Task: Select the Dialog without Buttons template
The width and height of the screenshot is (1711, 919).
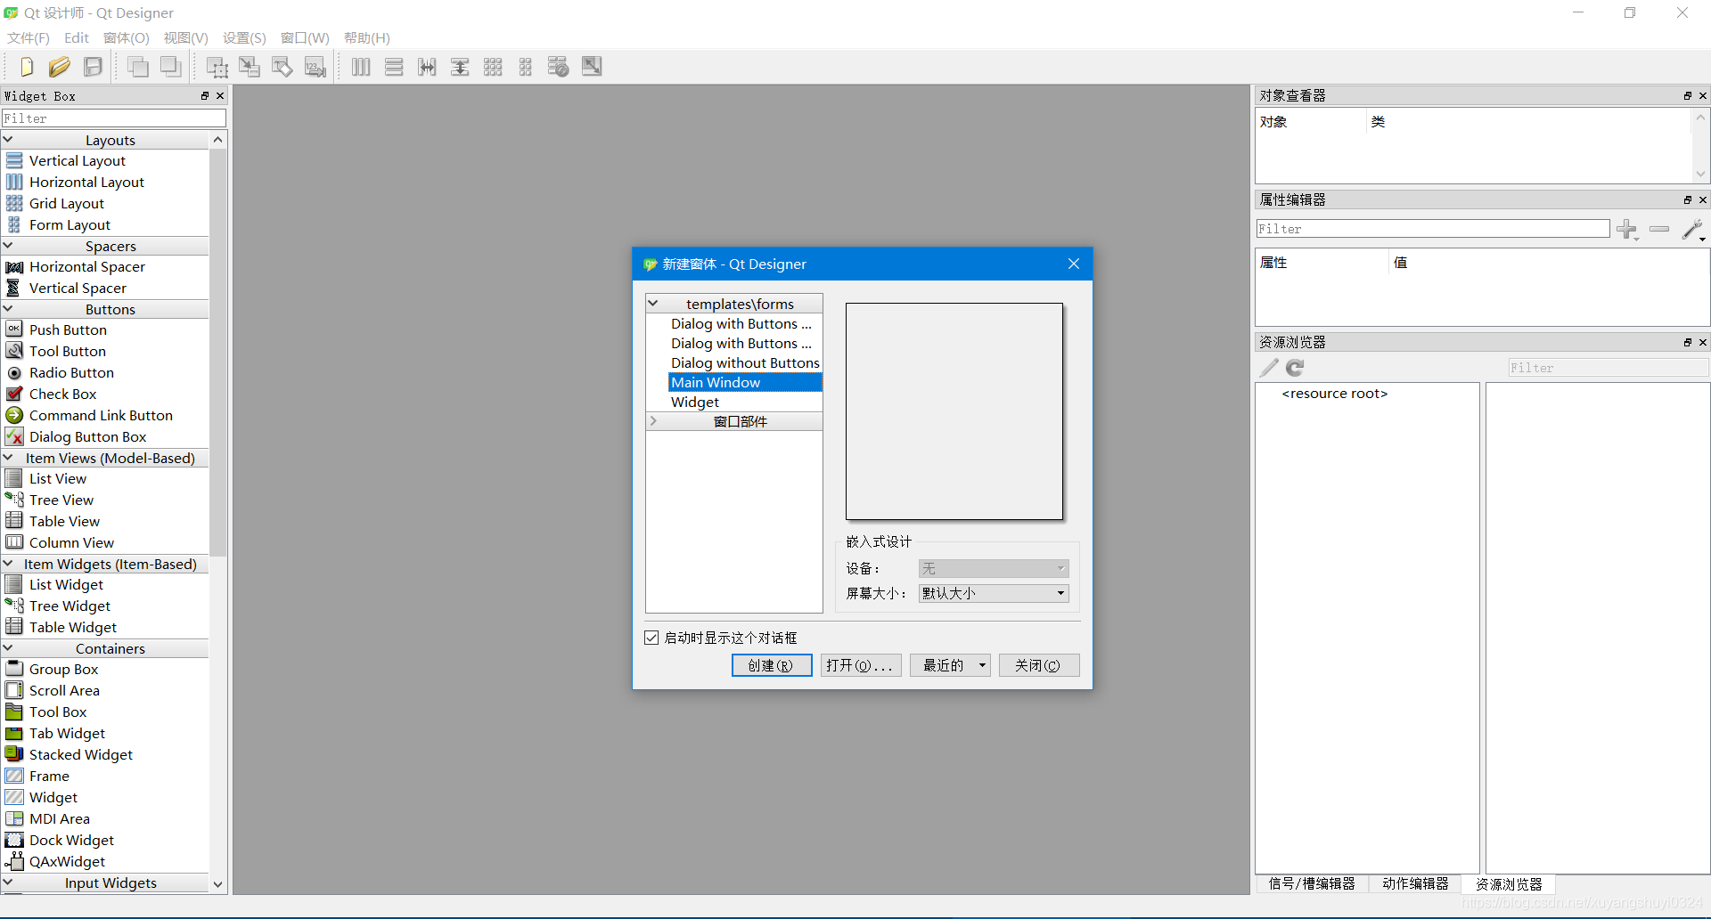Action: (x=745, y=362)
